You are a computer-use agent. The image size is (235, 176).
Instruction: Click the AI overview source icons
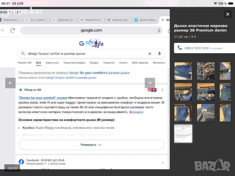tap(152, 90)
